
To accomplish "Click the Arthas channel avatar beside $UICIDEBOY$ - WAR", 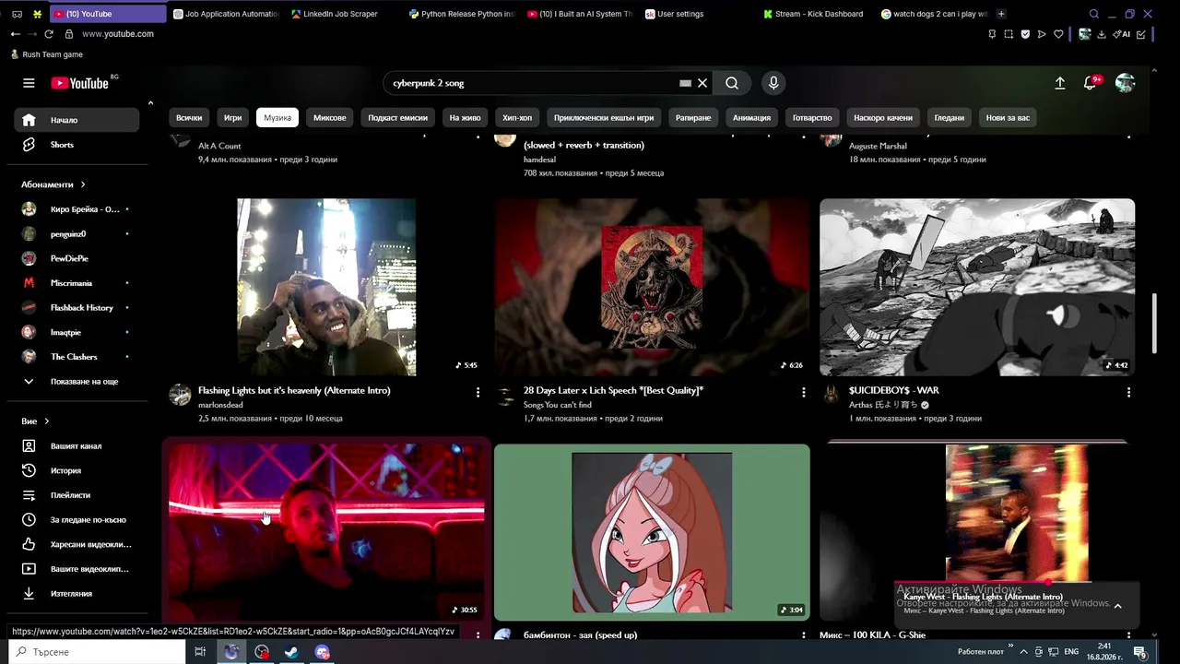I will pyautogui.click(x=831, y=396).
